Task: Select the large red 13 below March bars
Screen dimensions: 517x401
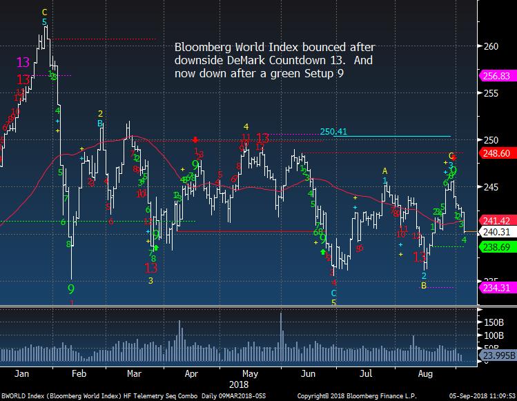Action: pyautogui.click(x=150, y=268)
